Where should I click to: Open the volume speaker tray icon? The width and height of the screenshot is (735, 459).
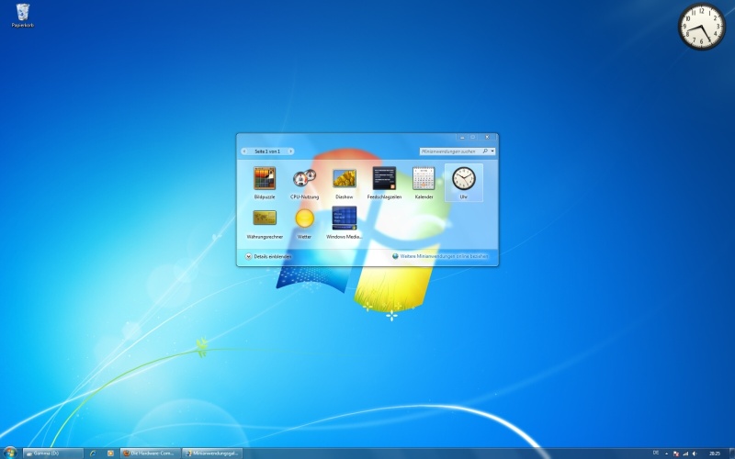coord(695,453)
